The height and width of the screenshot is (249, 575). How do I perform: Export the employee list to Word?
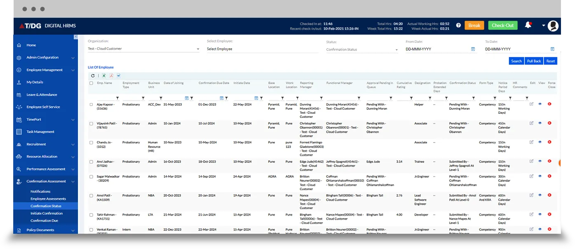pyautogui.click(x=119, y=75)
